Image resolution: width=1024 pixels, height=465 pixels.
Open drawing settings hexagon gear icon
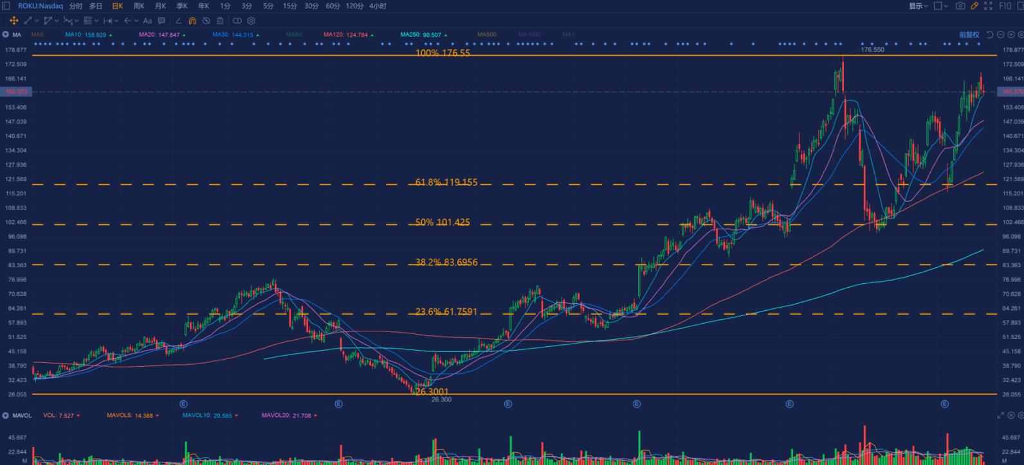[251, 21]
